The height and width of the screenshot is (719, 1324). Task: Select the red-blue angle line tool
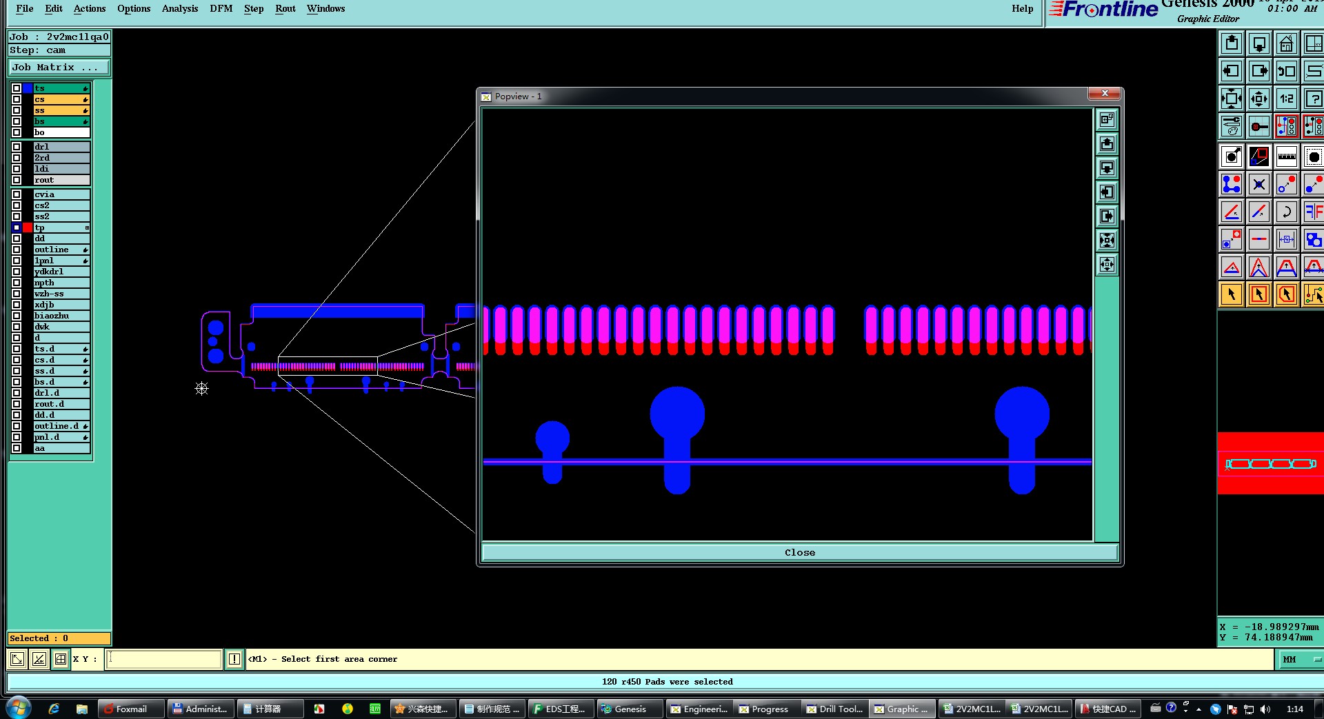click(1232, 212)
